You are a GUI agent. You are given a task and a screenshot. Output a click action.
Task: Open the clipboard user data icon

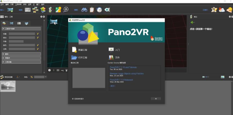(x=92, y=10)
